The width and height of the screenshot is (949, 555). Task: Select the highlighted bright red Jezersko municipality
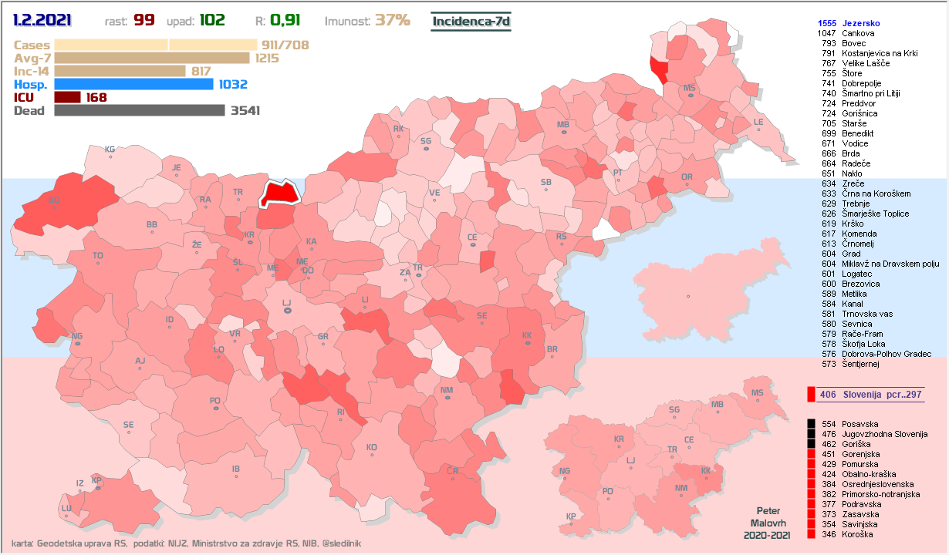279,193
